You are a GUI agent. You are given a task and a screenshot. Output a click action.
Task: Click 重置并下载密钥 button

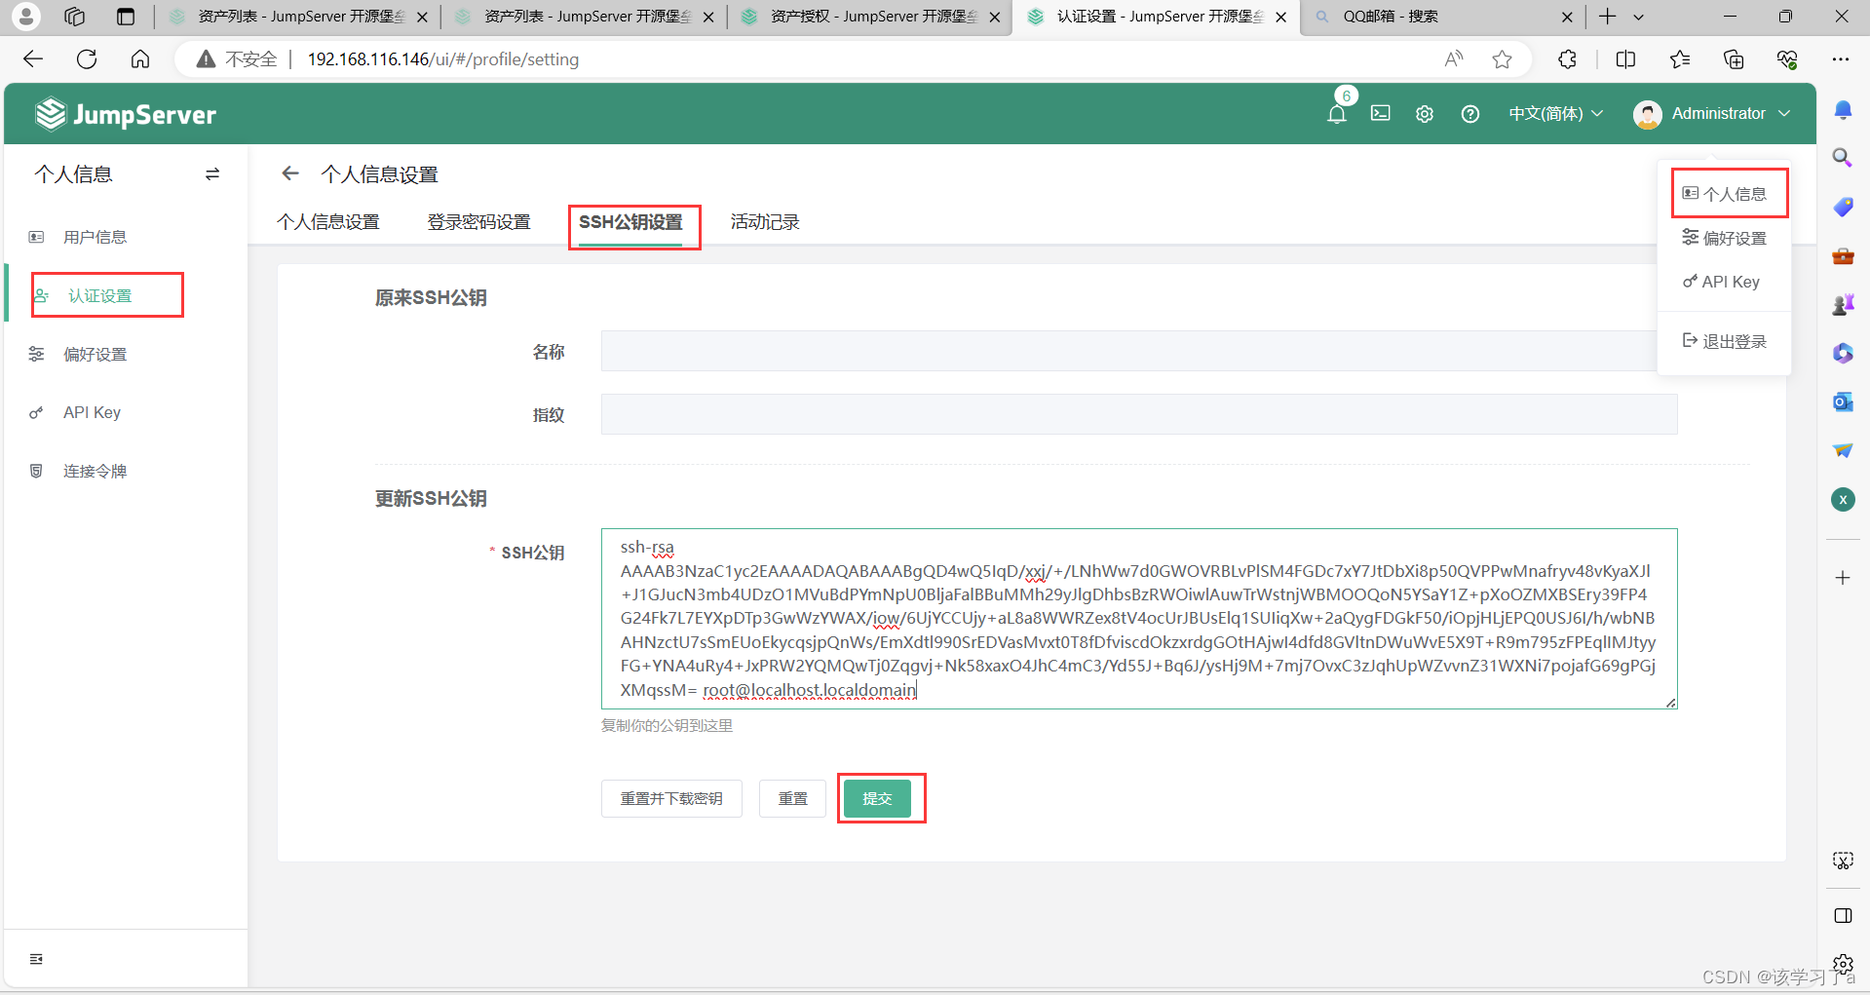click(x=671, y=798)
